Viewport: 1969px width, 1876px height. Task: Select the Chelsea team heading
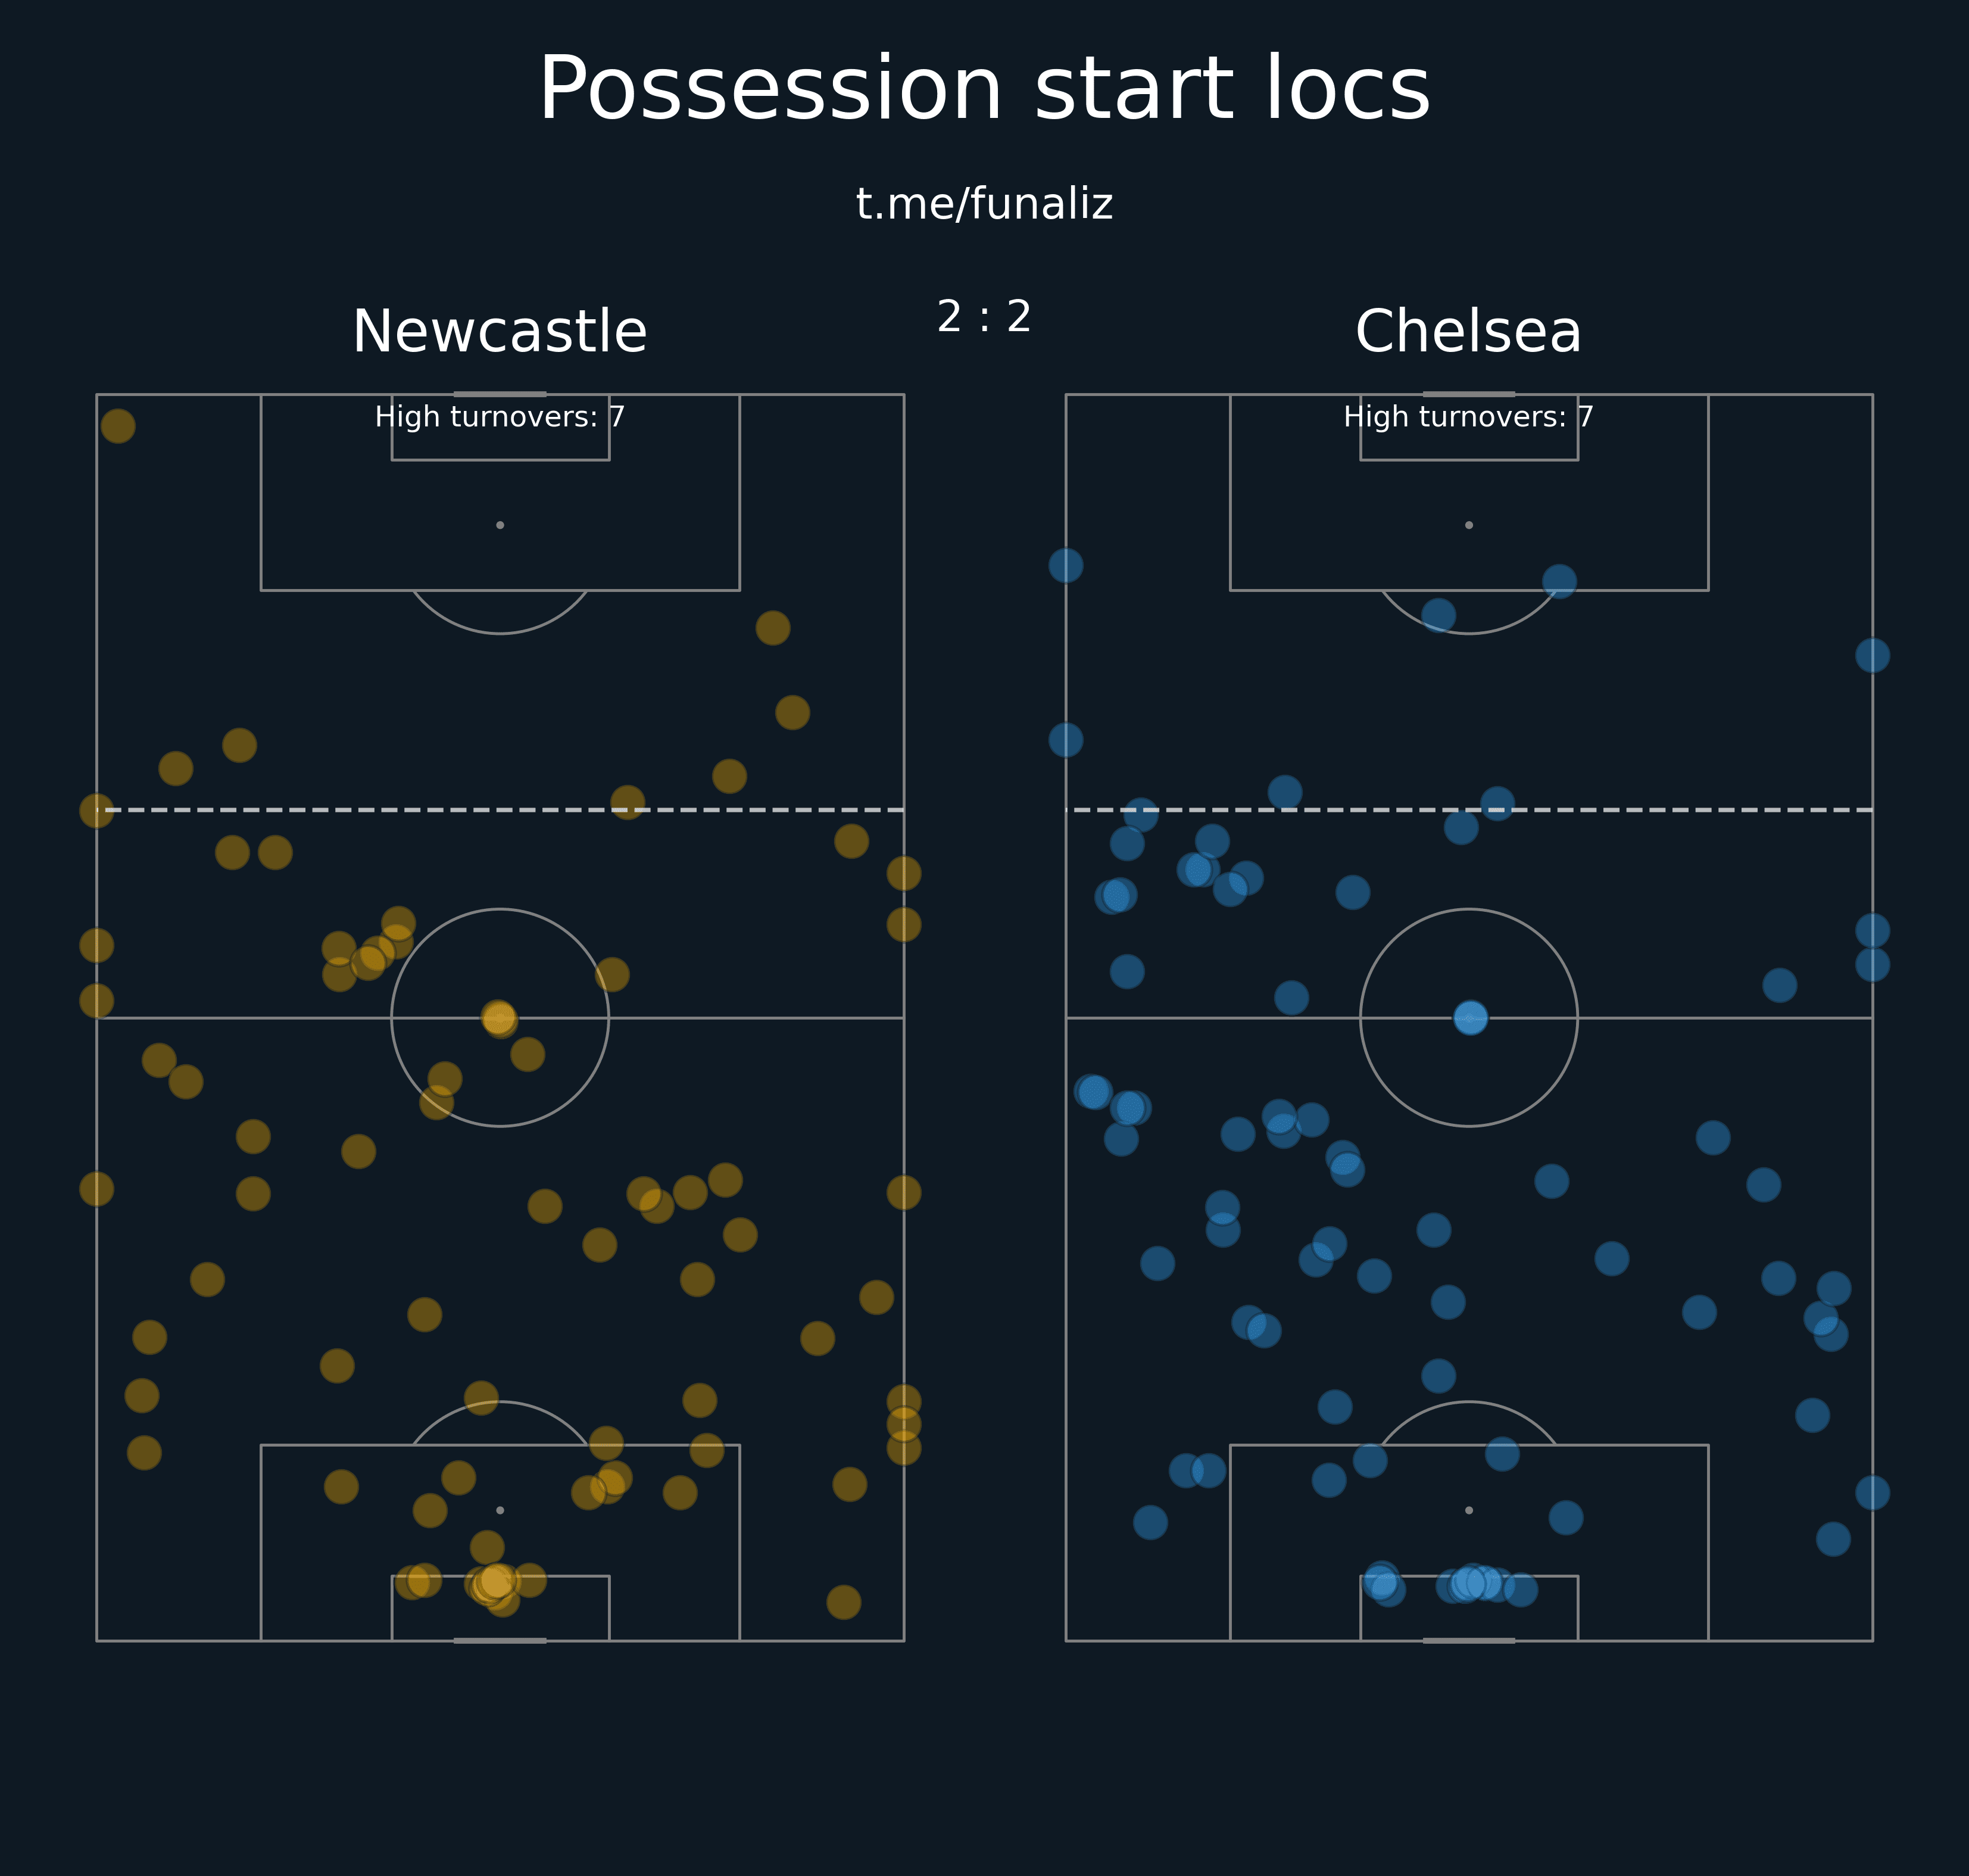coord(1468,332)
